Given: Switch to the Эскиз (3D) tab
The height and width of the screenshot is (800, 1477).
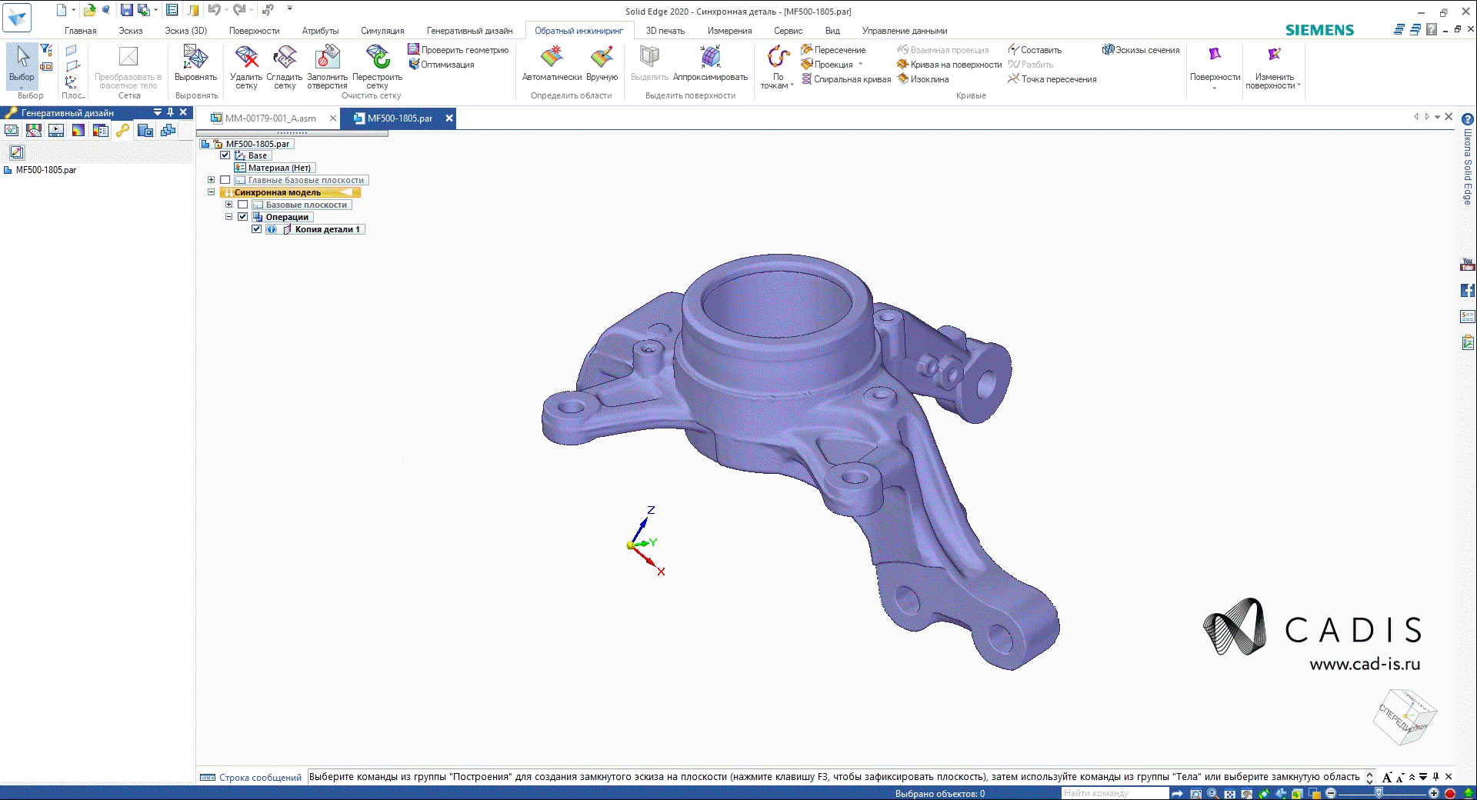Looking at the screenshot, I should [185, 31].
